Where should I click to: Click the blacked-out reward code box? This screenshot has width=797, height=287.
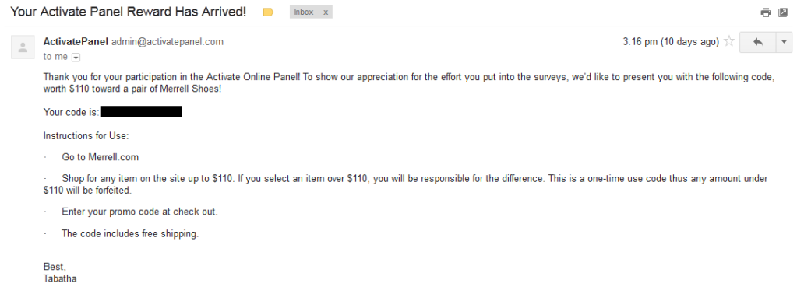(x=141, y=111)
